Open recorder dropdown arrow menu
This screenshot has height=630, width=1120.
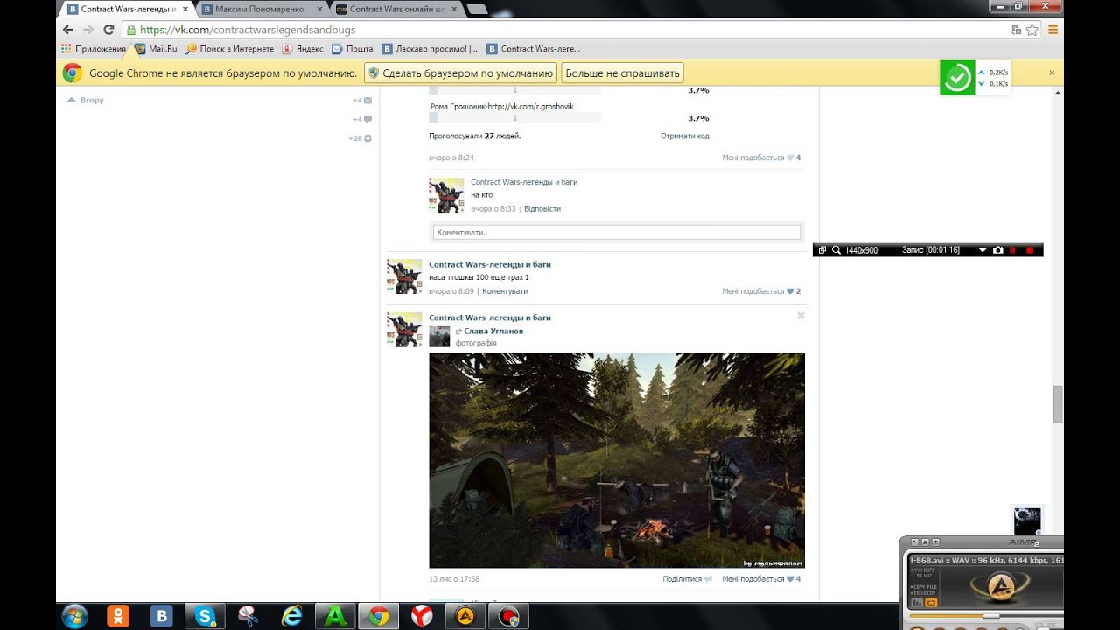click(983, 250)
